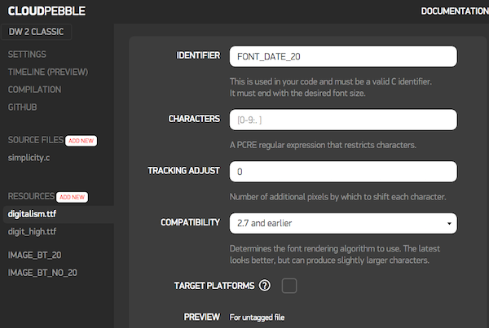Open the DW 2 Classic project selector
The image size is (489, 328).
click(x=38, y=33)
